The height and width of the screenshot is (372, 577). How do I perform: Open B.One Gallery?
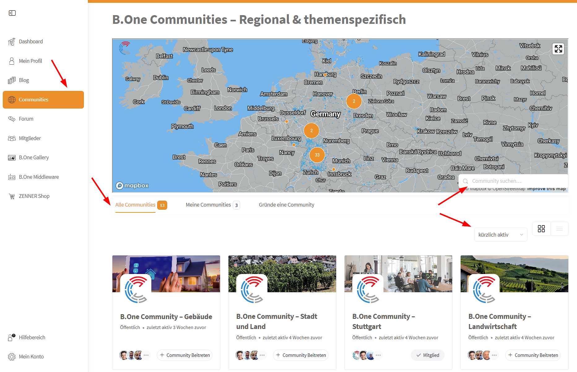pyautogui.click(x=34, y=157)
